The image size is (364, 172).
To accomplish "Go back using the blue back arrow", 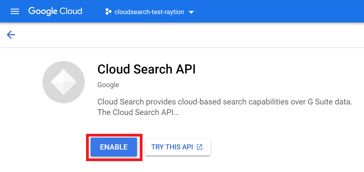I will click(x=11, y=35).
